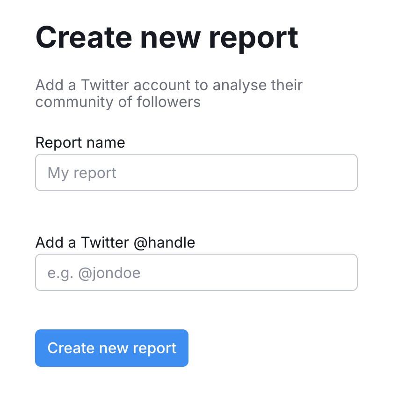
Task: Click the Create new report button
Action: click(112, 348)
